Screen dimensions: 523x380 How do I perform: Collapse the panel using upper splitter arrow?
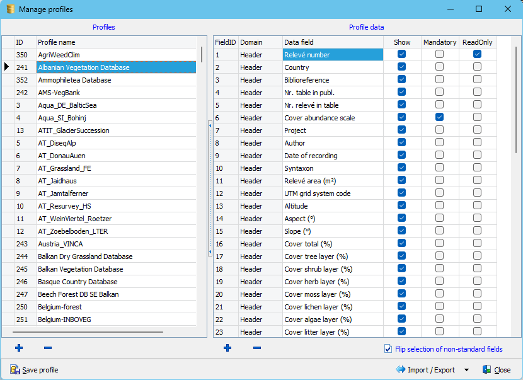coord(210,126)
